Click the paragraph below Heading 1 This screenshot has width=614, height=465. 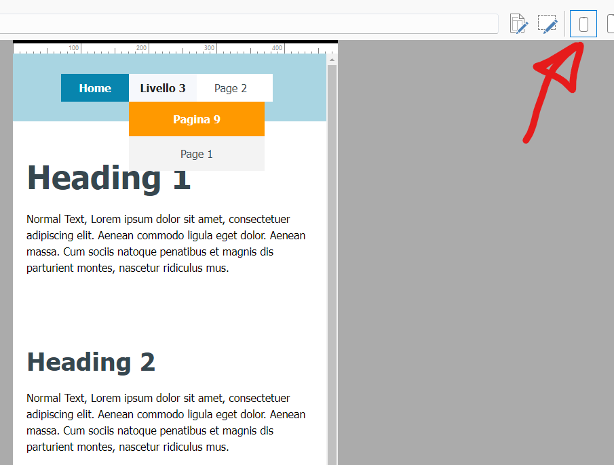(166, 243)
